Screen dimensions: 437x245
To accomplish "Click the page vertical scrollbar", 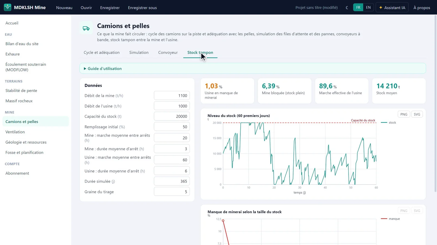I will click(x=435, y=103).
